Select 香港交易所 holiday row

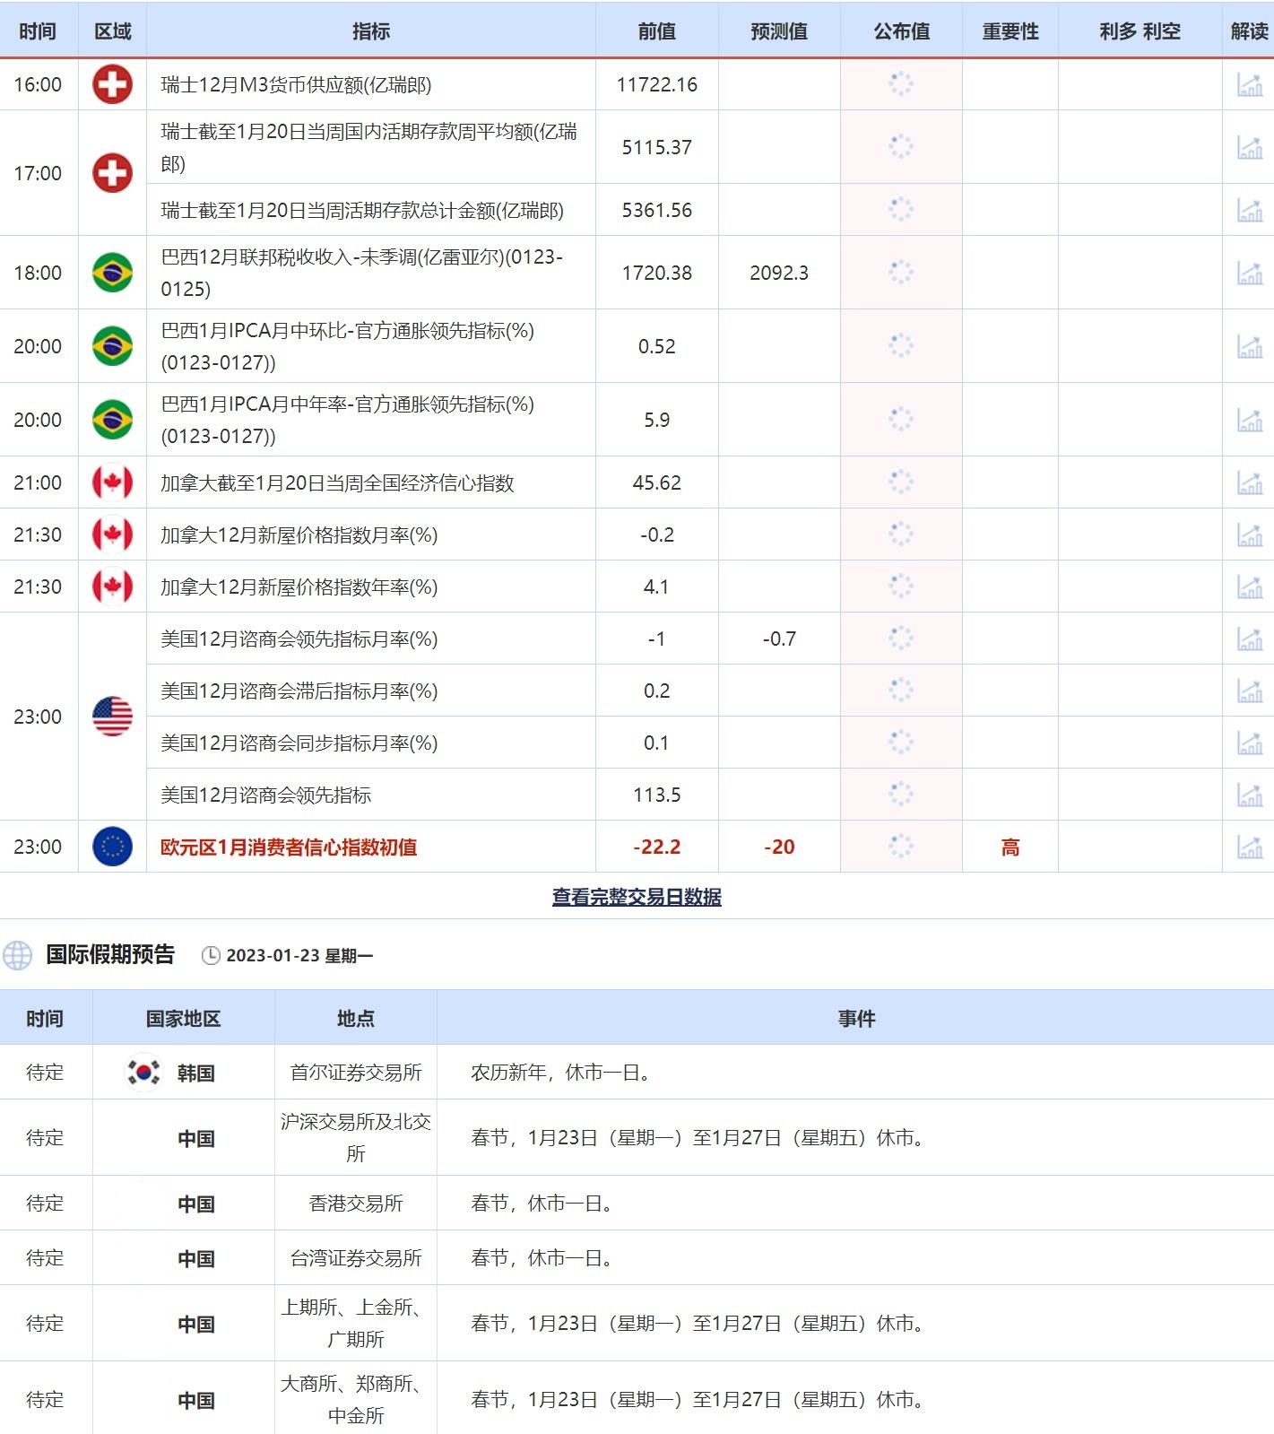point(356,1203)
